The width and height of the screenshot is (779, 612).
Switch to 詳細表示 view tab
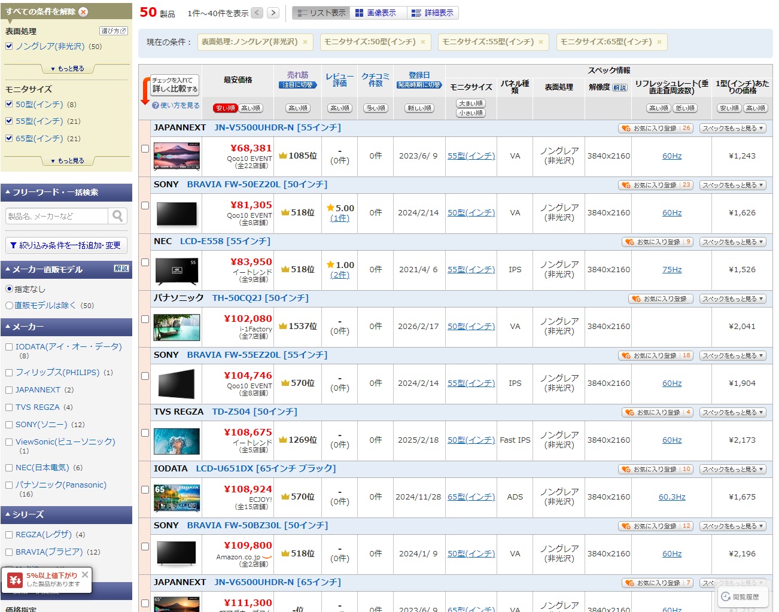(433, 13)
